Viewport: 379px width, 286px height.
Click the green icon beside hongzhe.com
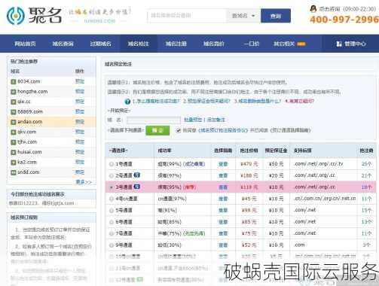click(14, 92)
